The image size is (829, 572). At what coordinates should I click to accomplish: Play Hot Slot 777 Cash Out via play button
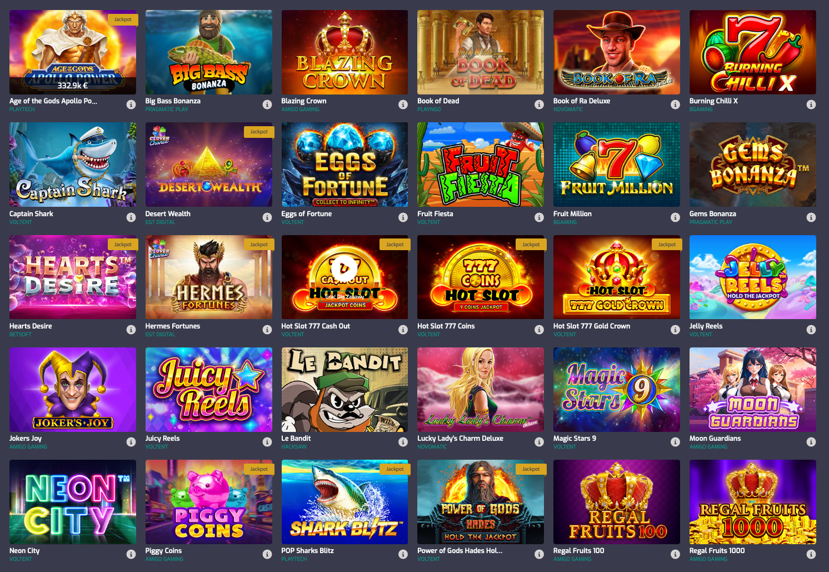(x=344, y=269)
